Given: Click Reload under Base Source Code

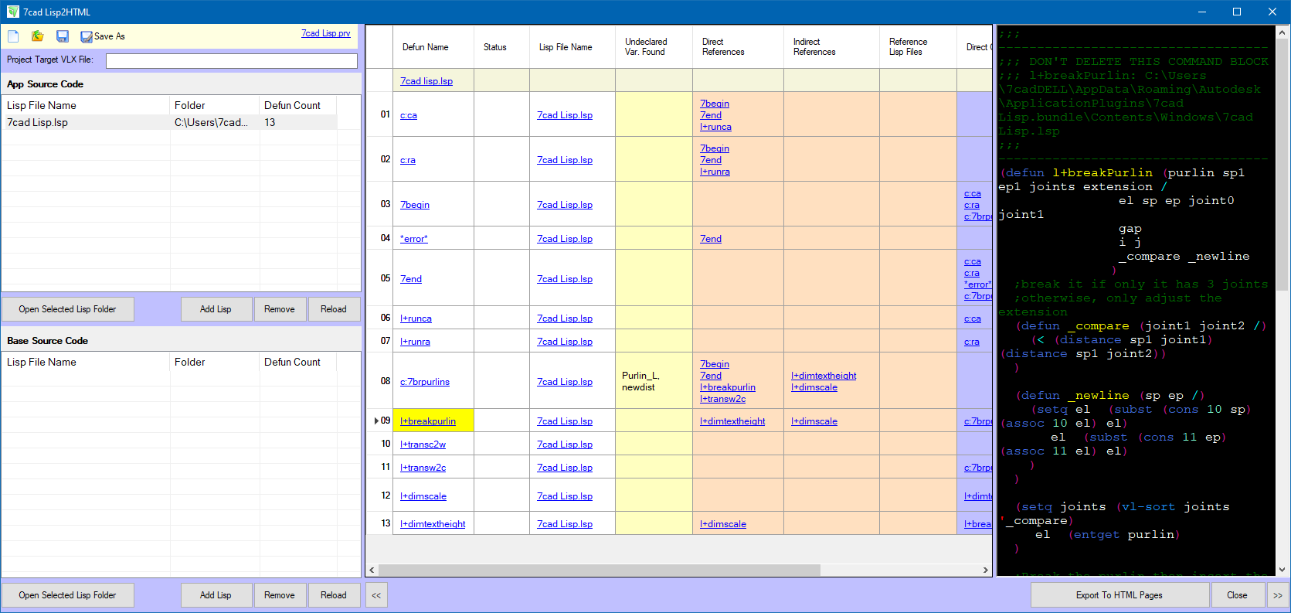Looking at the screenshot, I should pyautogui.click(x=334, y=595).
